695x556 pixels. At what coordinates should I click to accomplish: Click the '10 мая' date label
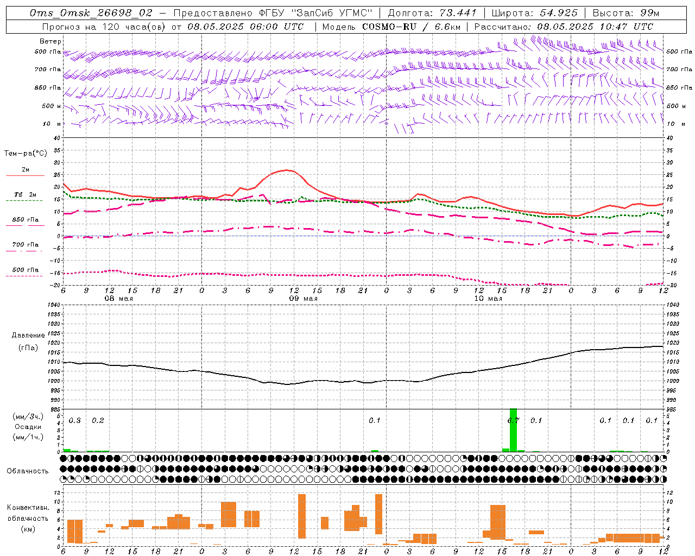(x=488, y=299)
